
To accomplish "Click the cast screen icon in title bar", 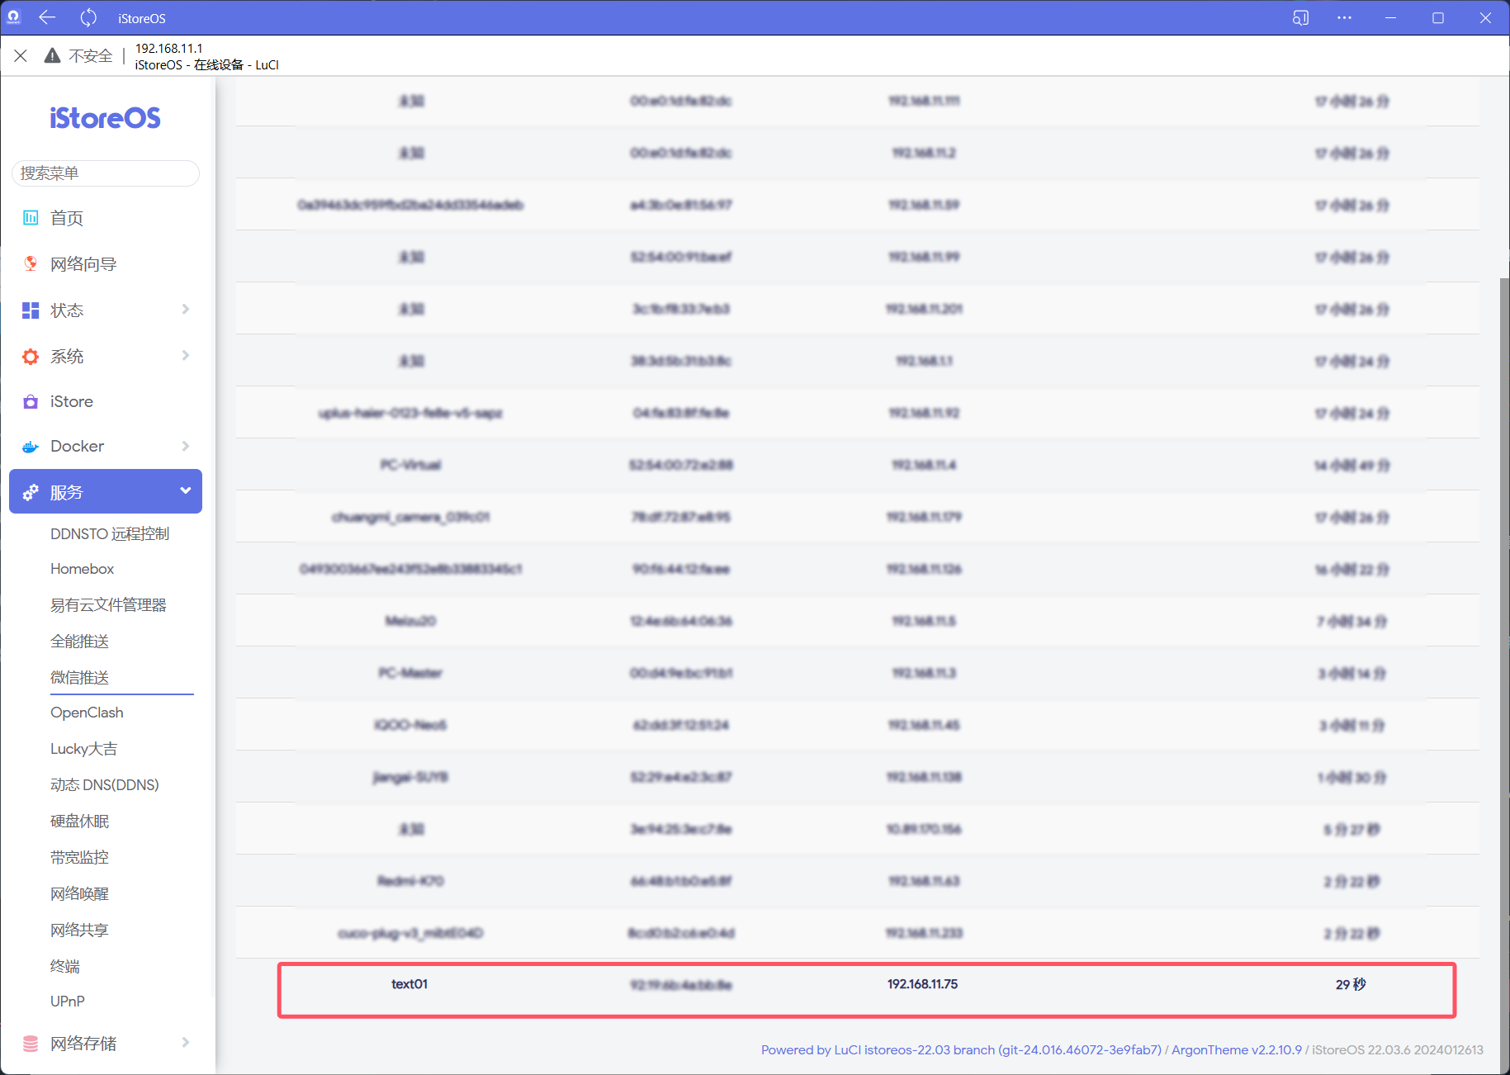I will pyautogui.click(x=1300, y=18).
